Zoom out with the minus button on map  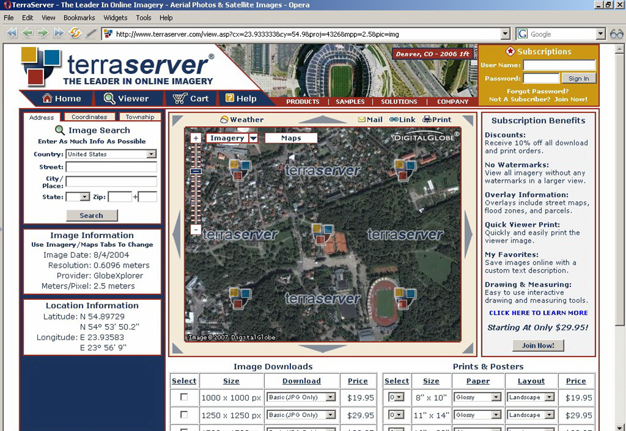coord(196,230)
